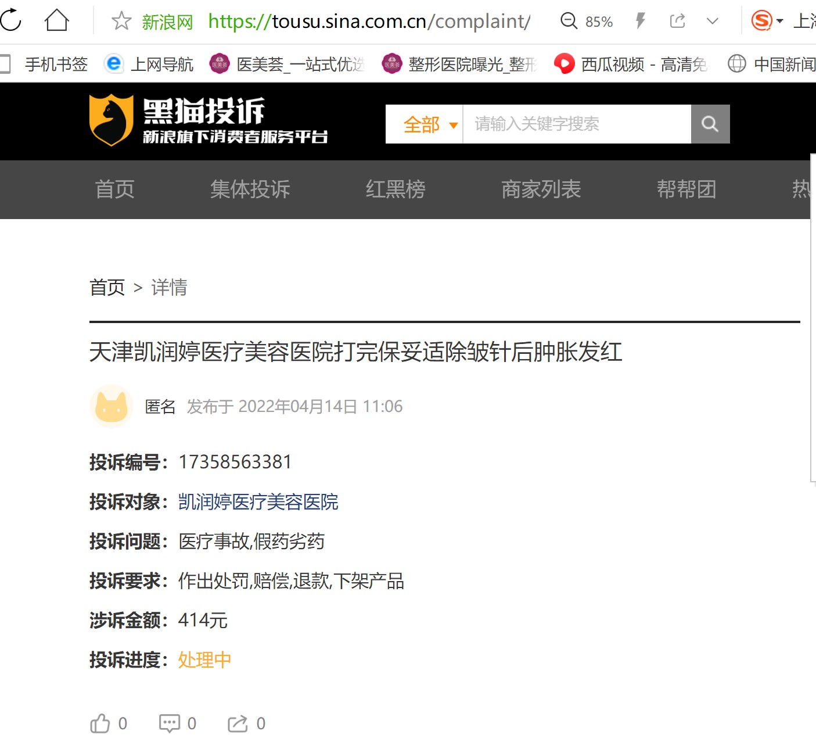Viewport: 816px width, 749px height.
Task: Open the 红黑榜 nav tab
Action: click(396, 189)
